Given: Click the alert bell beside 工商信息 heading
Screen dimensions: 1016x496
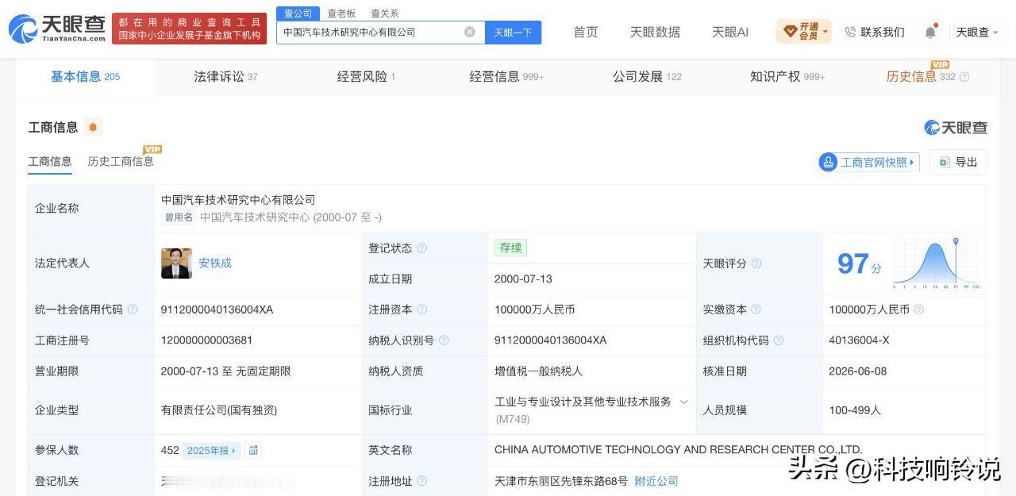Looking at the screenshot, I should pos(93,127).
